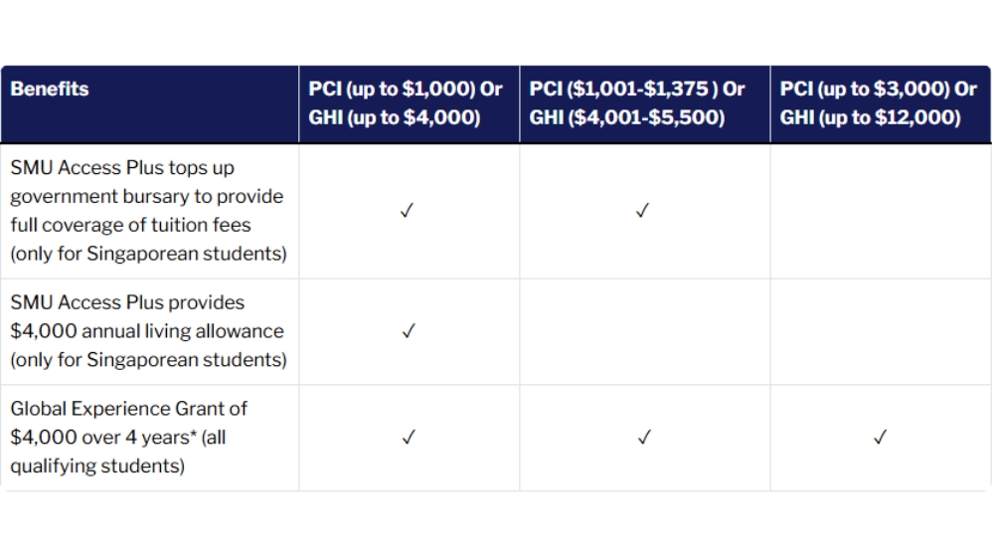The height and width of the screenshot is (560, 994).
Task: Click the living allowance checkmark under PCI up to $1,000
Action: click(408, 331)
